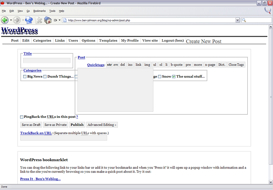The image size is (273, 190).
Task: Click the Press It - Ben's Weblog... link
Action: tap(40, 179)
